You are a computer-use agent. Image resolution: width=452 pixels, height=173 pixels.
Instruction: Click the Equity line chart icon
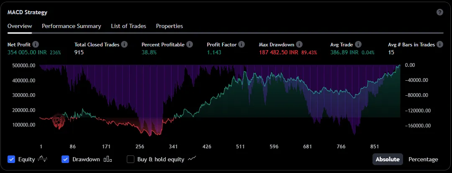click(x=42, y=159)
